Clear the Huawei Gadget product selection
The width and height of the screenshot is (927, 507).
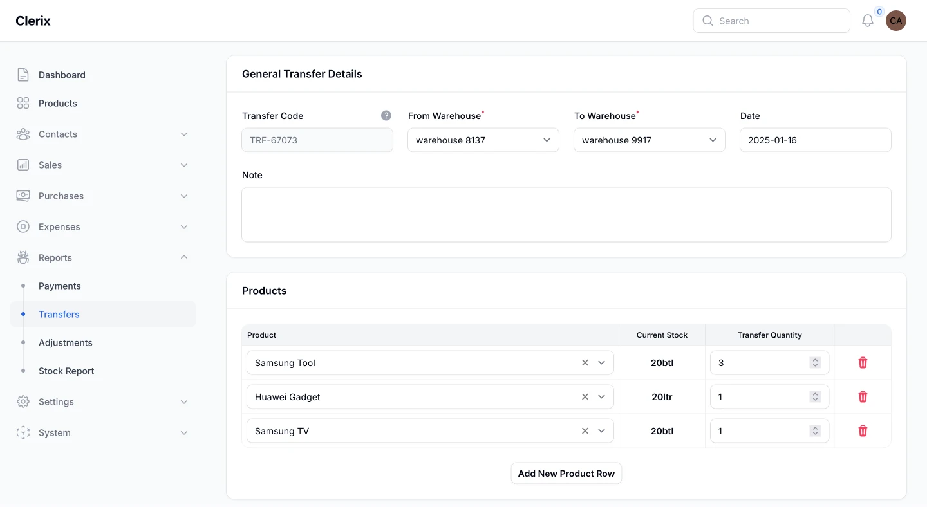pos(585,397)
